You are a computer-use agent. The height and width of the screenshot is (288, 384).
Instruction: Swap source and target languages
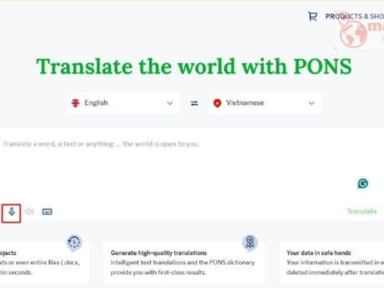point(194,103)
